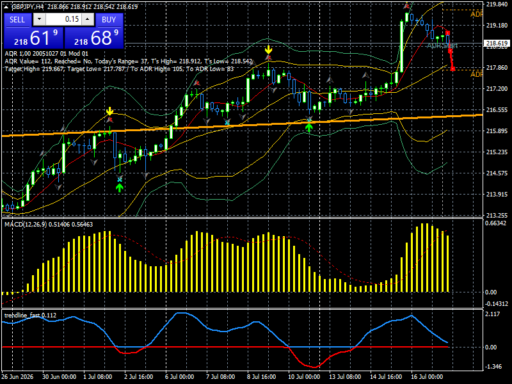Click the 'ADR 1,00 20051027 01 Mod 01' text
The width and height of the screenshot is (512, 384).
(x=46, y=54)
